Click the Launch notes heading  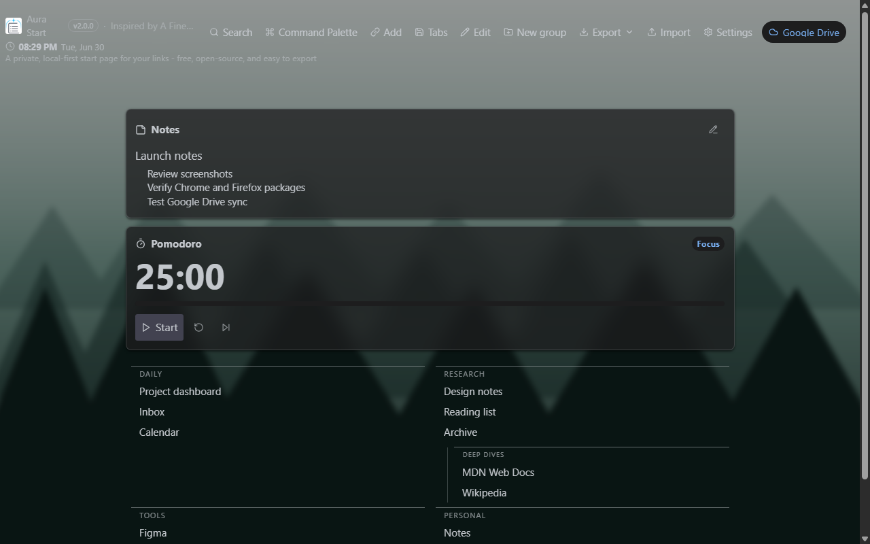[x=169, y=156]
